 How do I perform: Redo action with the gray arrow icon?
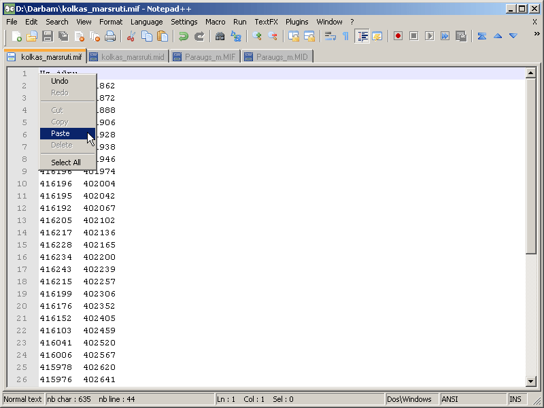pyautogui.click(x=199, y=36)
